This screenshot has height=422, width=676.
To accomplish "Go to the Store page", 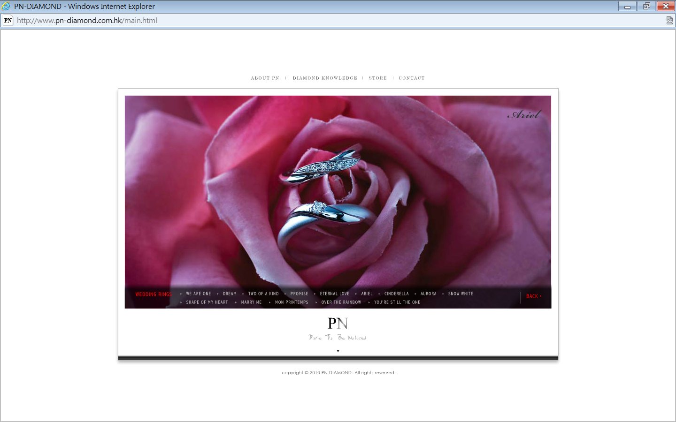I will 378,78.
